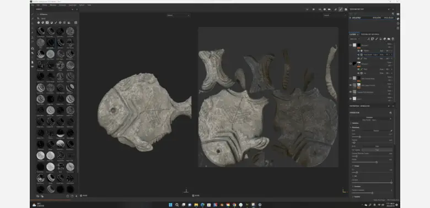
Task: Click random seed icon beside Seed field
Action: 391,131
